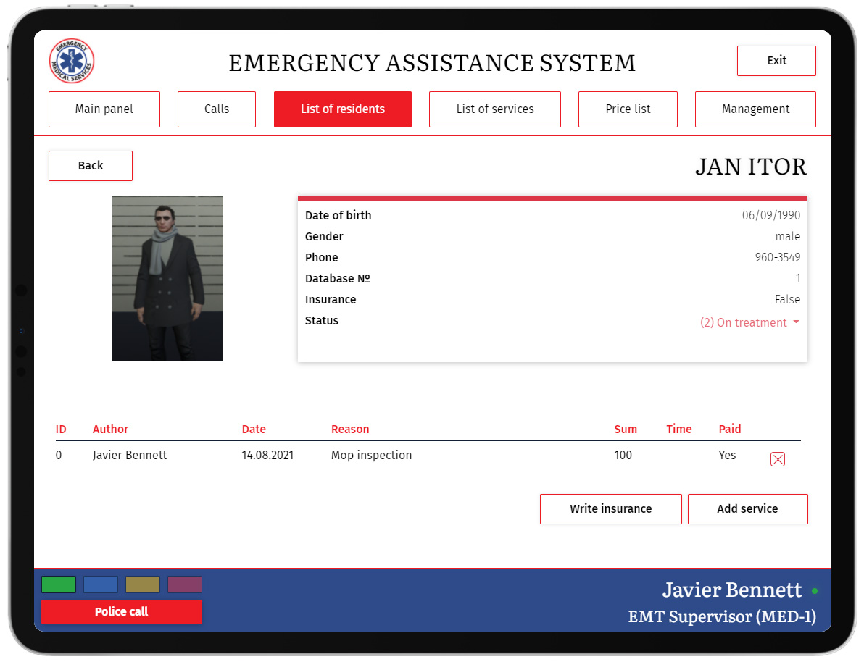The height and width of the screenshot is (662, 864).
Task: Click the sum value 100
Action: pyautogui.click(x=623, y=455)
